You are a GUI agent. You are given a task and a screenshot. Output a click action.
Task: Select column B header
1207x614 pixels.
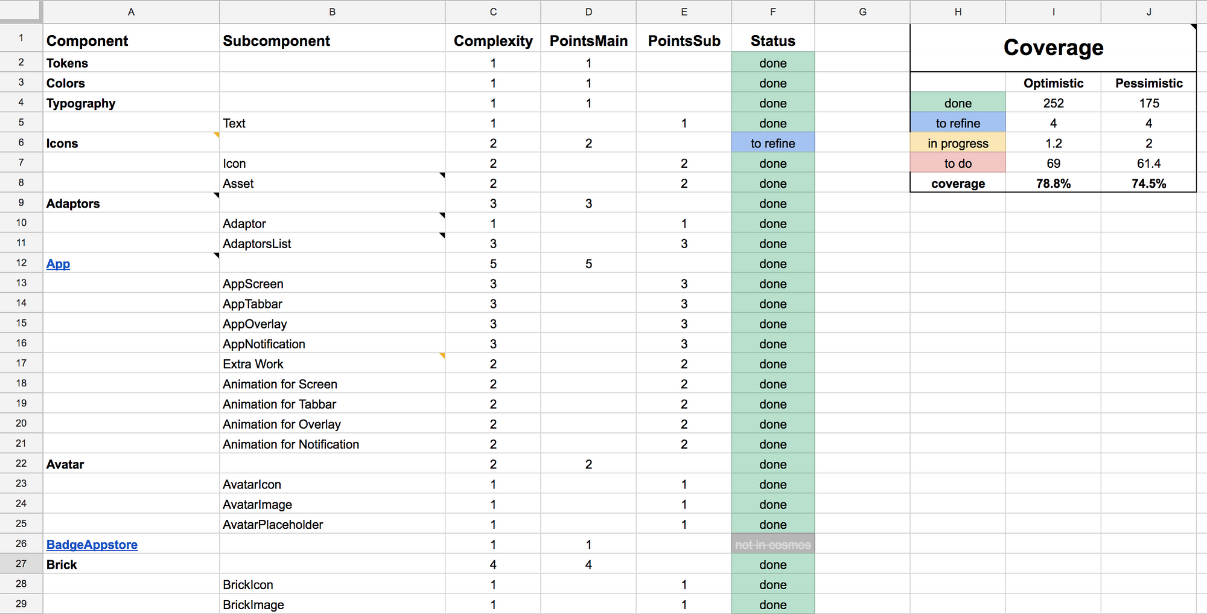point(333,12)
